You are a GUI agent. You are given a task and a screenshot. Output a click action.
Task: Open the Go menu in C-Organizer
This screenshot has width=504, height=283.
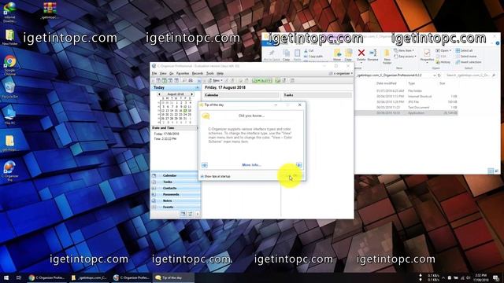click(x=172, y=73)
